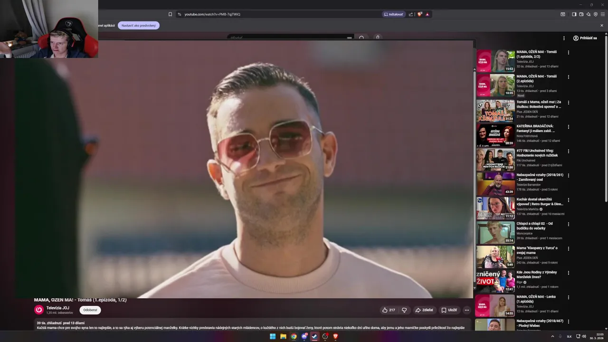The width and height of the screenshot is (608, 342).
Task: Open options for Nebezpečné vzťahy (2018/261) video
Action: coord(568,175)
